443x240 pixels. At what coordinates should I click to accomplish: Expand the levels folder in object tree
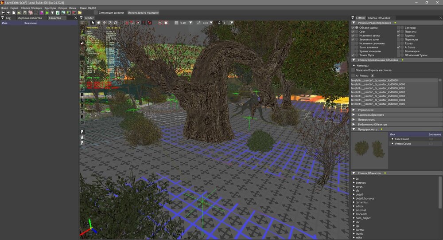point(354,233)
